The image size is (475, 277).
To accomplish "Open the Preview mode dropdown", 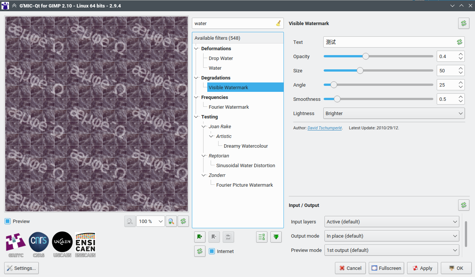I will [x=392, y=250].
